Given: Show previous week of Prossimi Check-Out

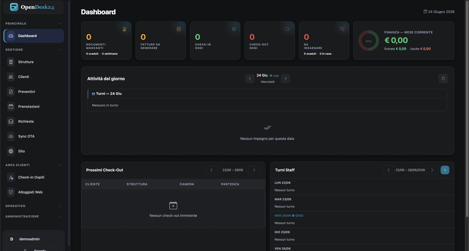Looking at the screenshot, I should [x=211, y=170].
